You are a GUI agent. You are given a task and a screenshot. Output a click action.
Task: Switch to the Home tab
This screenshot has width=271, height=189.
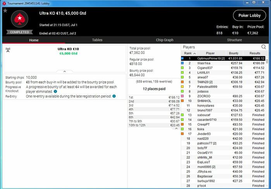tap(34, 40)
